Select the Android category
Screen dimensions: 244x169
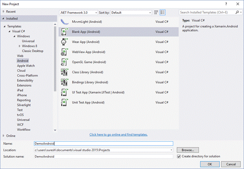coord(23,61)
